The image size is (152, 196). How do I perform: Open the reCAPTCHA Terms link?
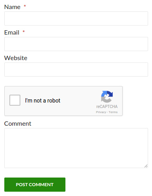pyautogui.click(x=113, y=112)
